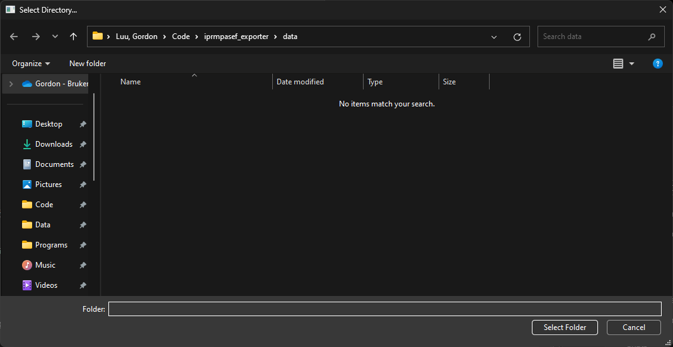Screen dimensions: 673x347
Task: Click the pin icon next to Documents
Action: (83, 165)
